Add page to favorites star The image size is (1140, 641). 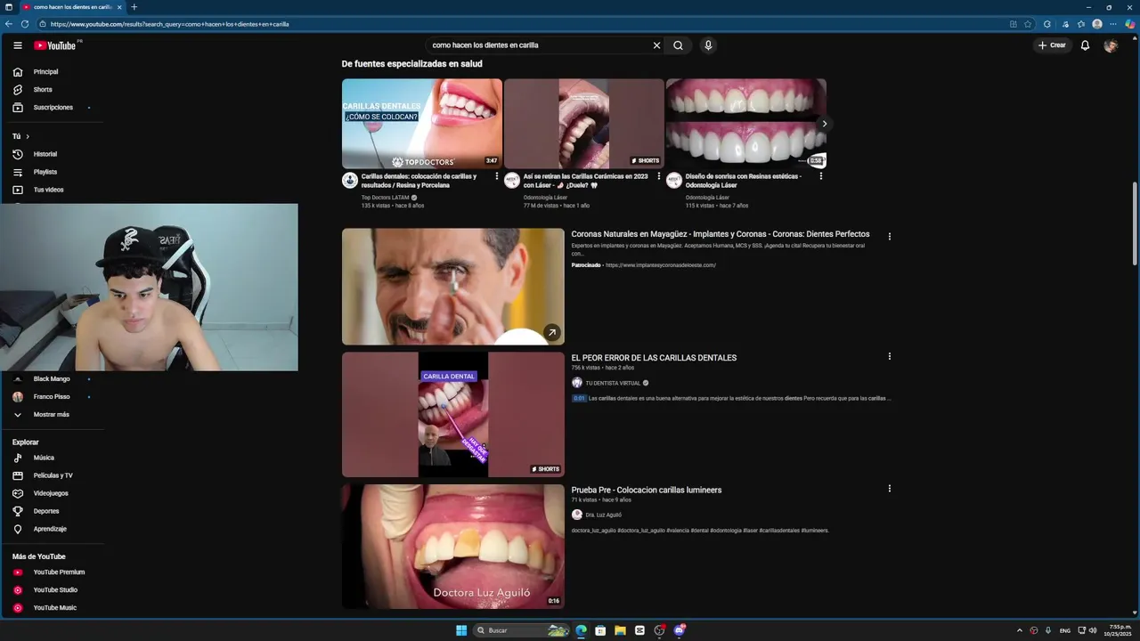[1028, 24]
